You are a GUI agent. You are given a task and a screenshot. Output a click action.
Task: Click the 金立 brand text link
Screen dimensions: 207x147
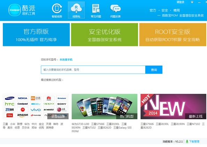(x=41, y=124)
